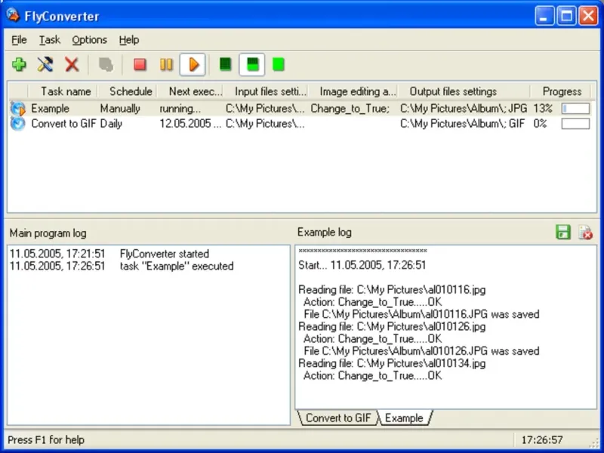This screenshot has width=604, height=453.
Task: Click the Change_to_True; image action cell
Action: (x=350, y=109)
